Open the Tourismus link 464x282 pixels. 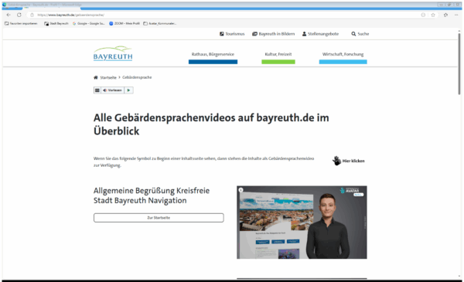point(232,34)
